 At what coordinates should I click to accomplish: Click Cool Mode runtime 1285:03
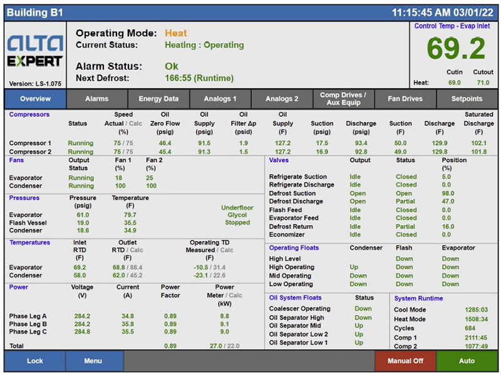(x=476, y=310)
